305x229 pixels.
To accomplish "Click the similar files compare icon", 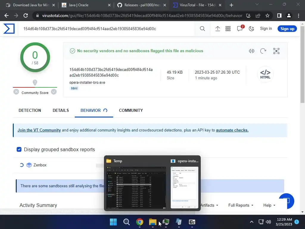I will (x=251, y=51).
